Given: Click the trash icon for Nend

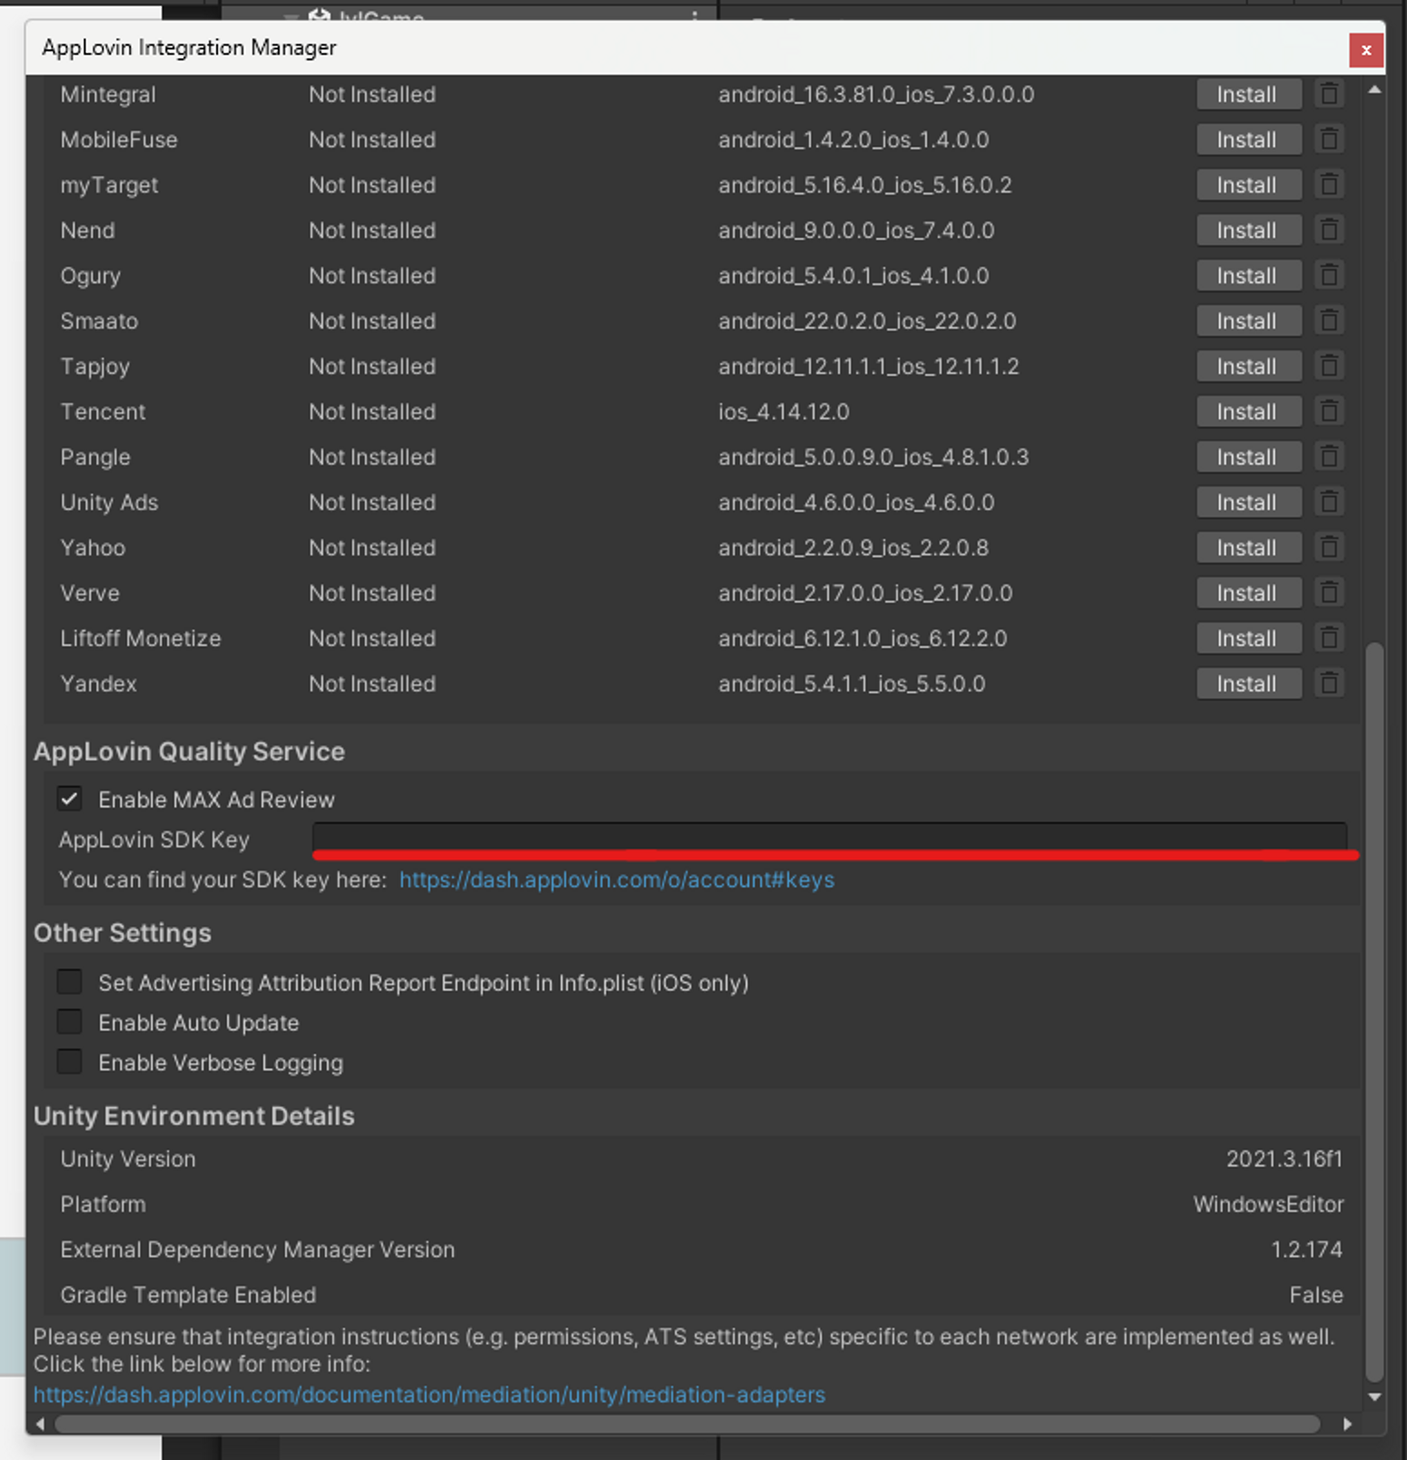Looking at the screenshot, I should 1329,230.
